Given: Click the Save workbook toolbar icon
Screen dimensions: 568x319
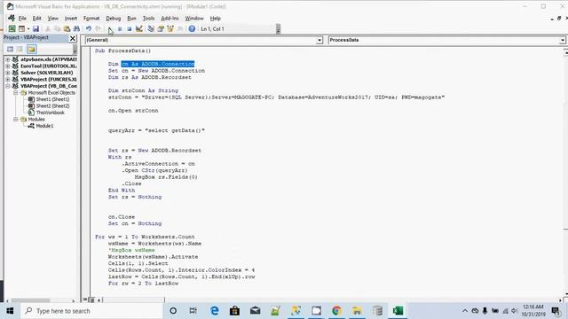Looking at the screenshot, I should 35,28.
